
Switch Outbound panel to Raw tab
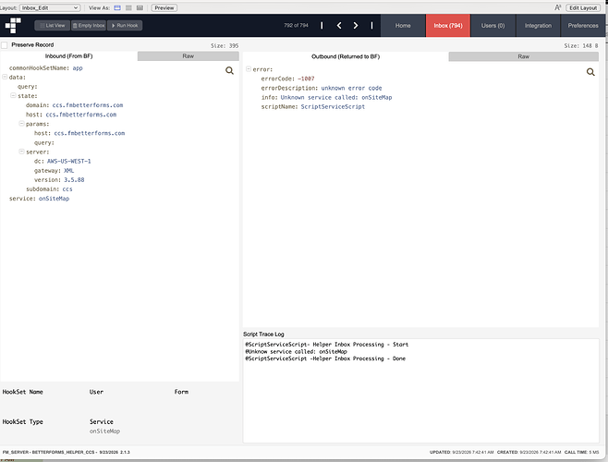pyautogui.click(x=524, y=56)
